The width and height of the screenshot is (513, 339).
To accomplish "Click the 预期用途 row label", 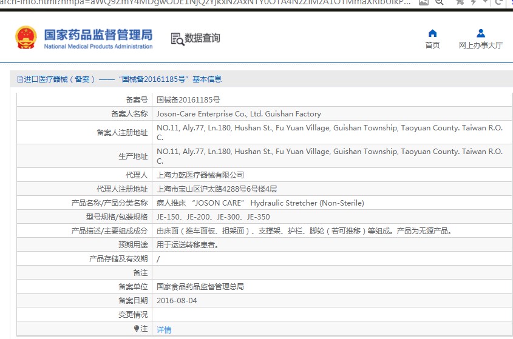I will 133,245.
